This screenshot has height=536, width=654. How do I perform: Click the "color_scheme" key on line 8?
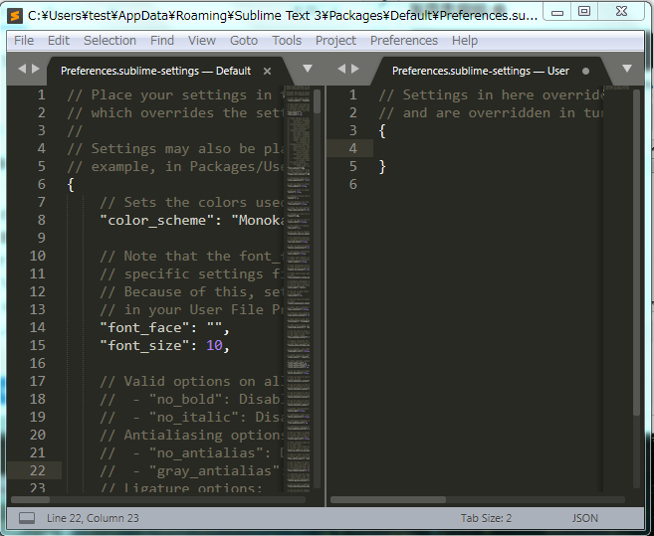157,220
